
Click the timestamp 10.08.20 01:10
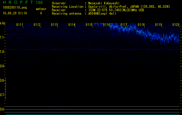[x=15, y=13]
